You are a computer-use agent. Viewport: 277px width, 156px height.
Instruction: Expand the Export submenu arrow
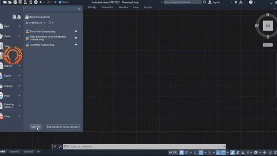click(x=19, y=75)
